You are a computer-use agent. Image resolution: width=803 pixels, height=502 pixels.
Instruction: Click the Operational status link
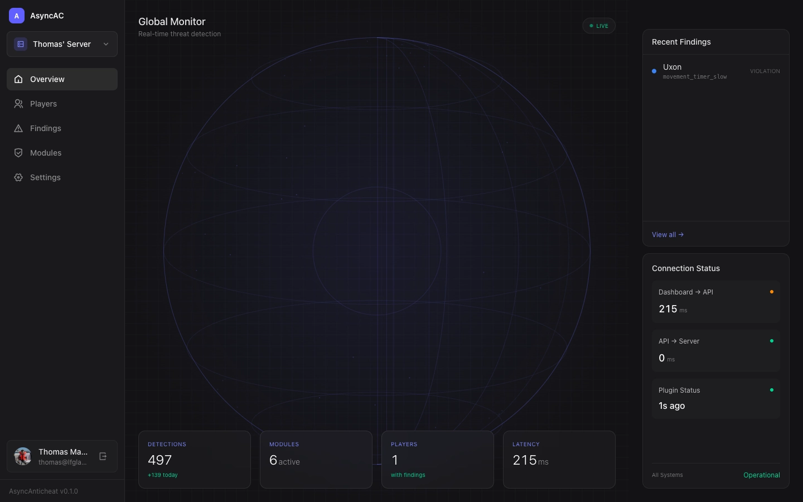click(x=762, y=475)
